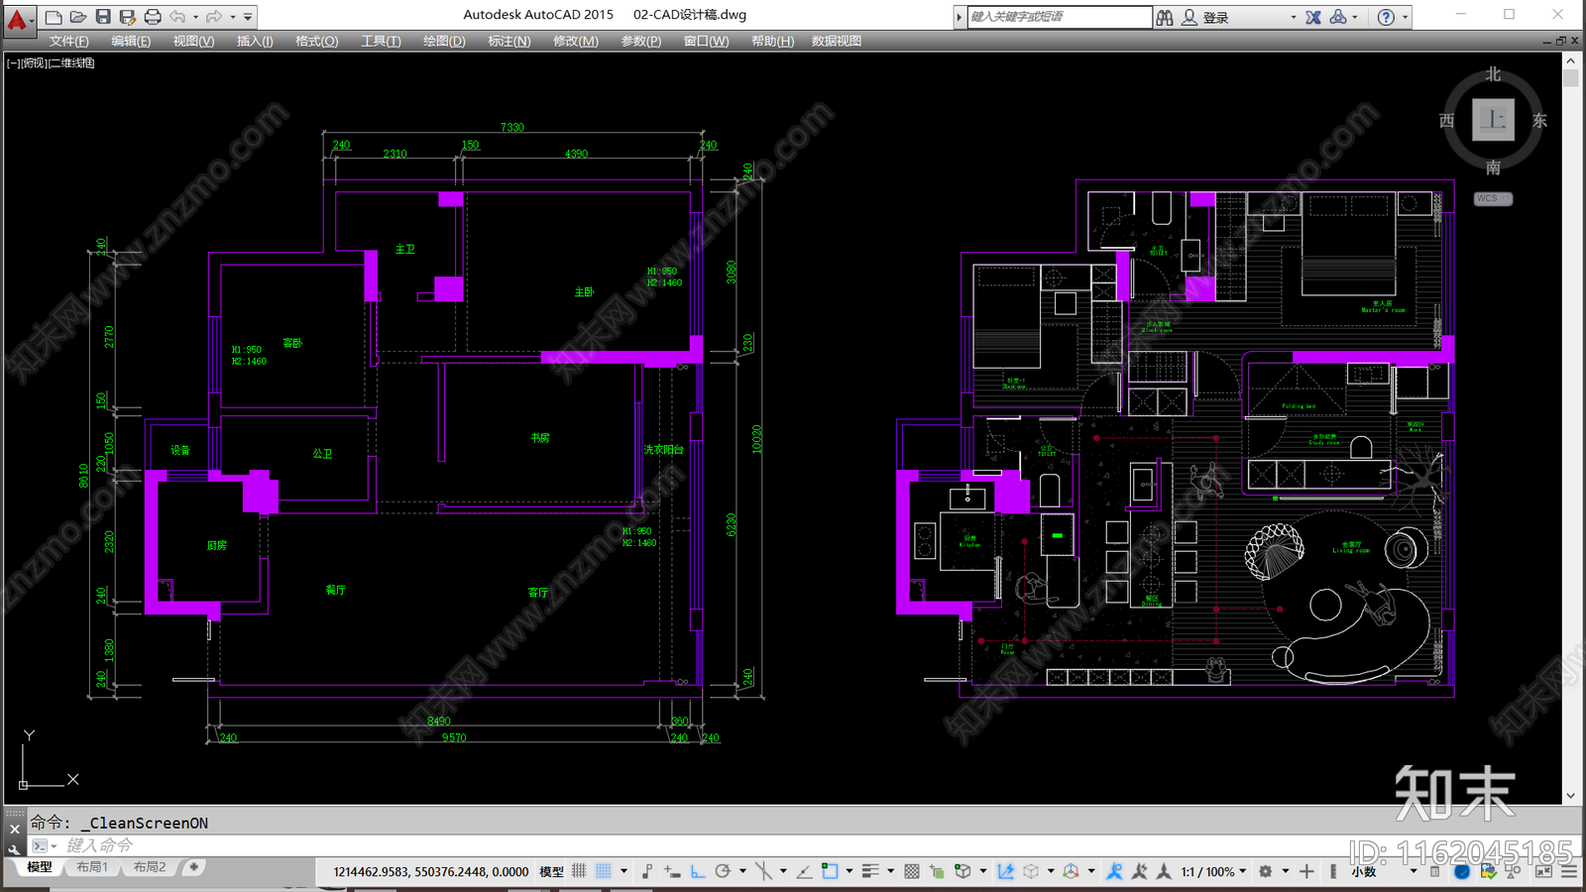Click the 登录 sign-in button
The image size is (1586, 892).
1205,17
